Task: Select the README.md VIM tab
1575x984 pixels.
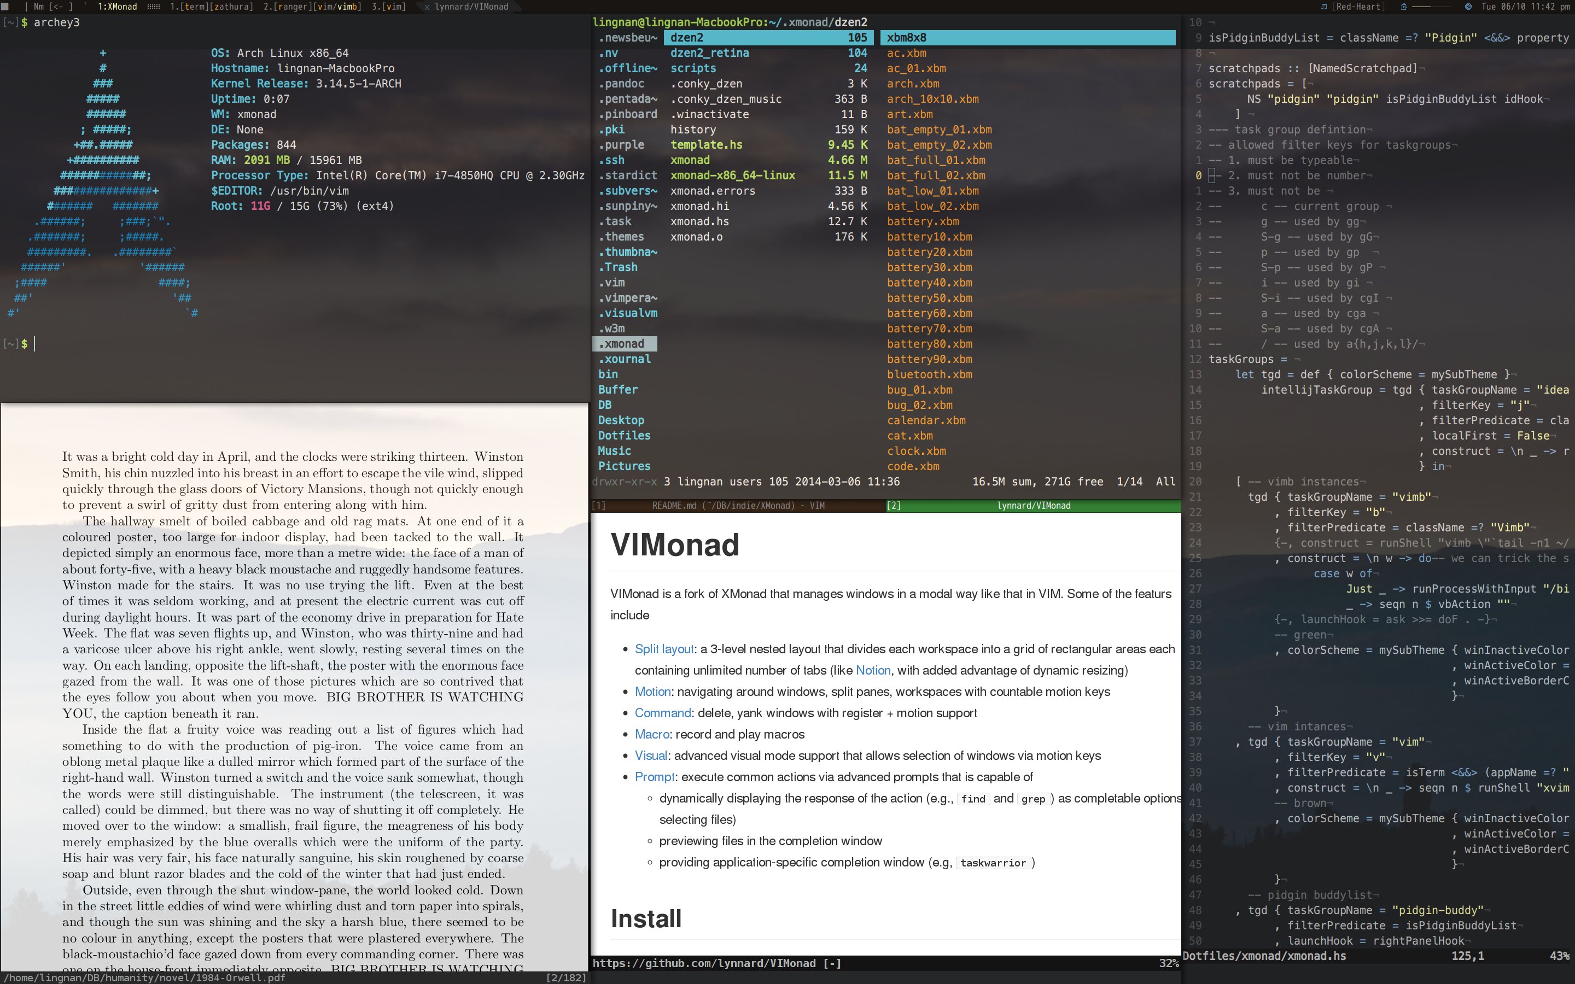Action: (x=738, y=506)
